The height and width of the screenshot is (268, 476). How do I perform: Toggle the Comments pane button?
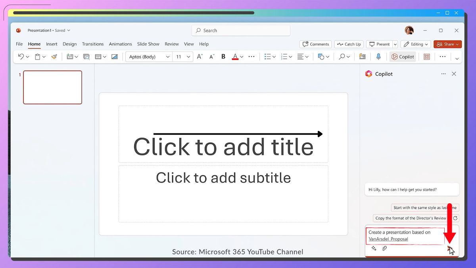tap(316, 44)
